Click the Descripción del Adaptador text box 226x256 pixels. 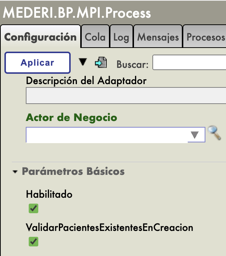126,97
